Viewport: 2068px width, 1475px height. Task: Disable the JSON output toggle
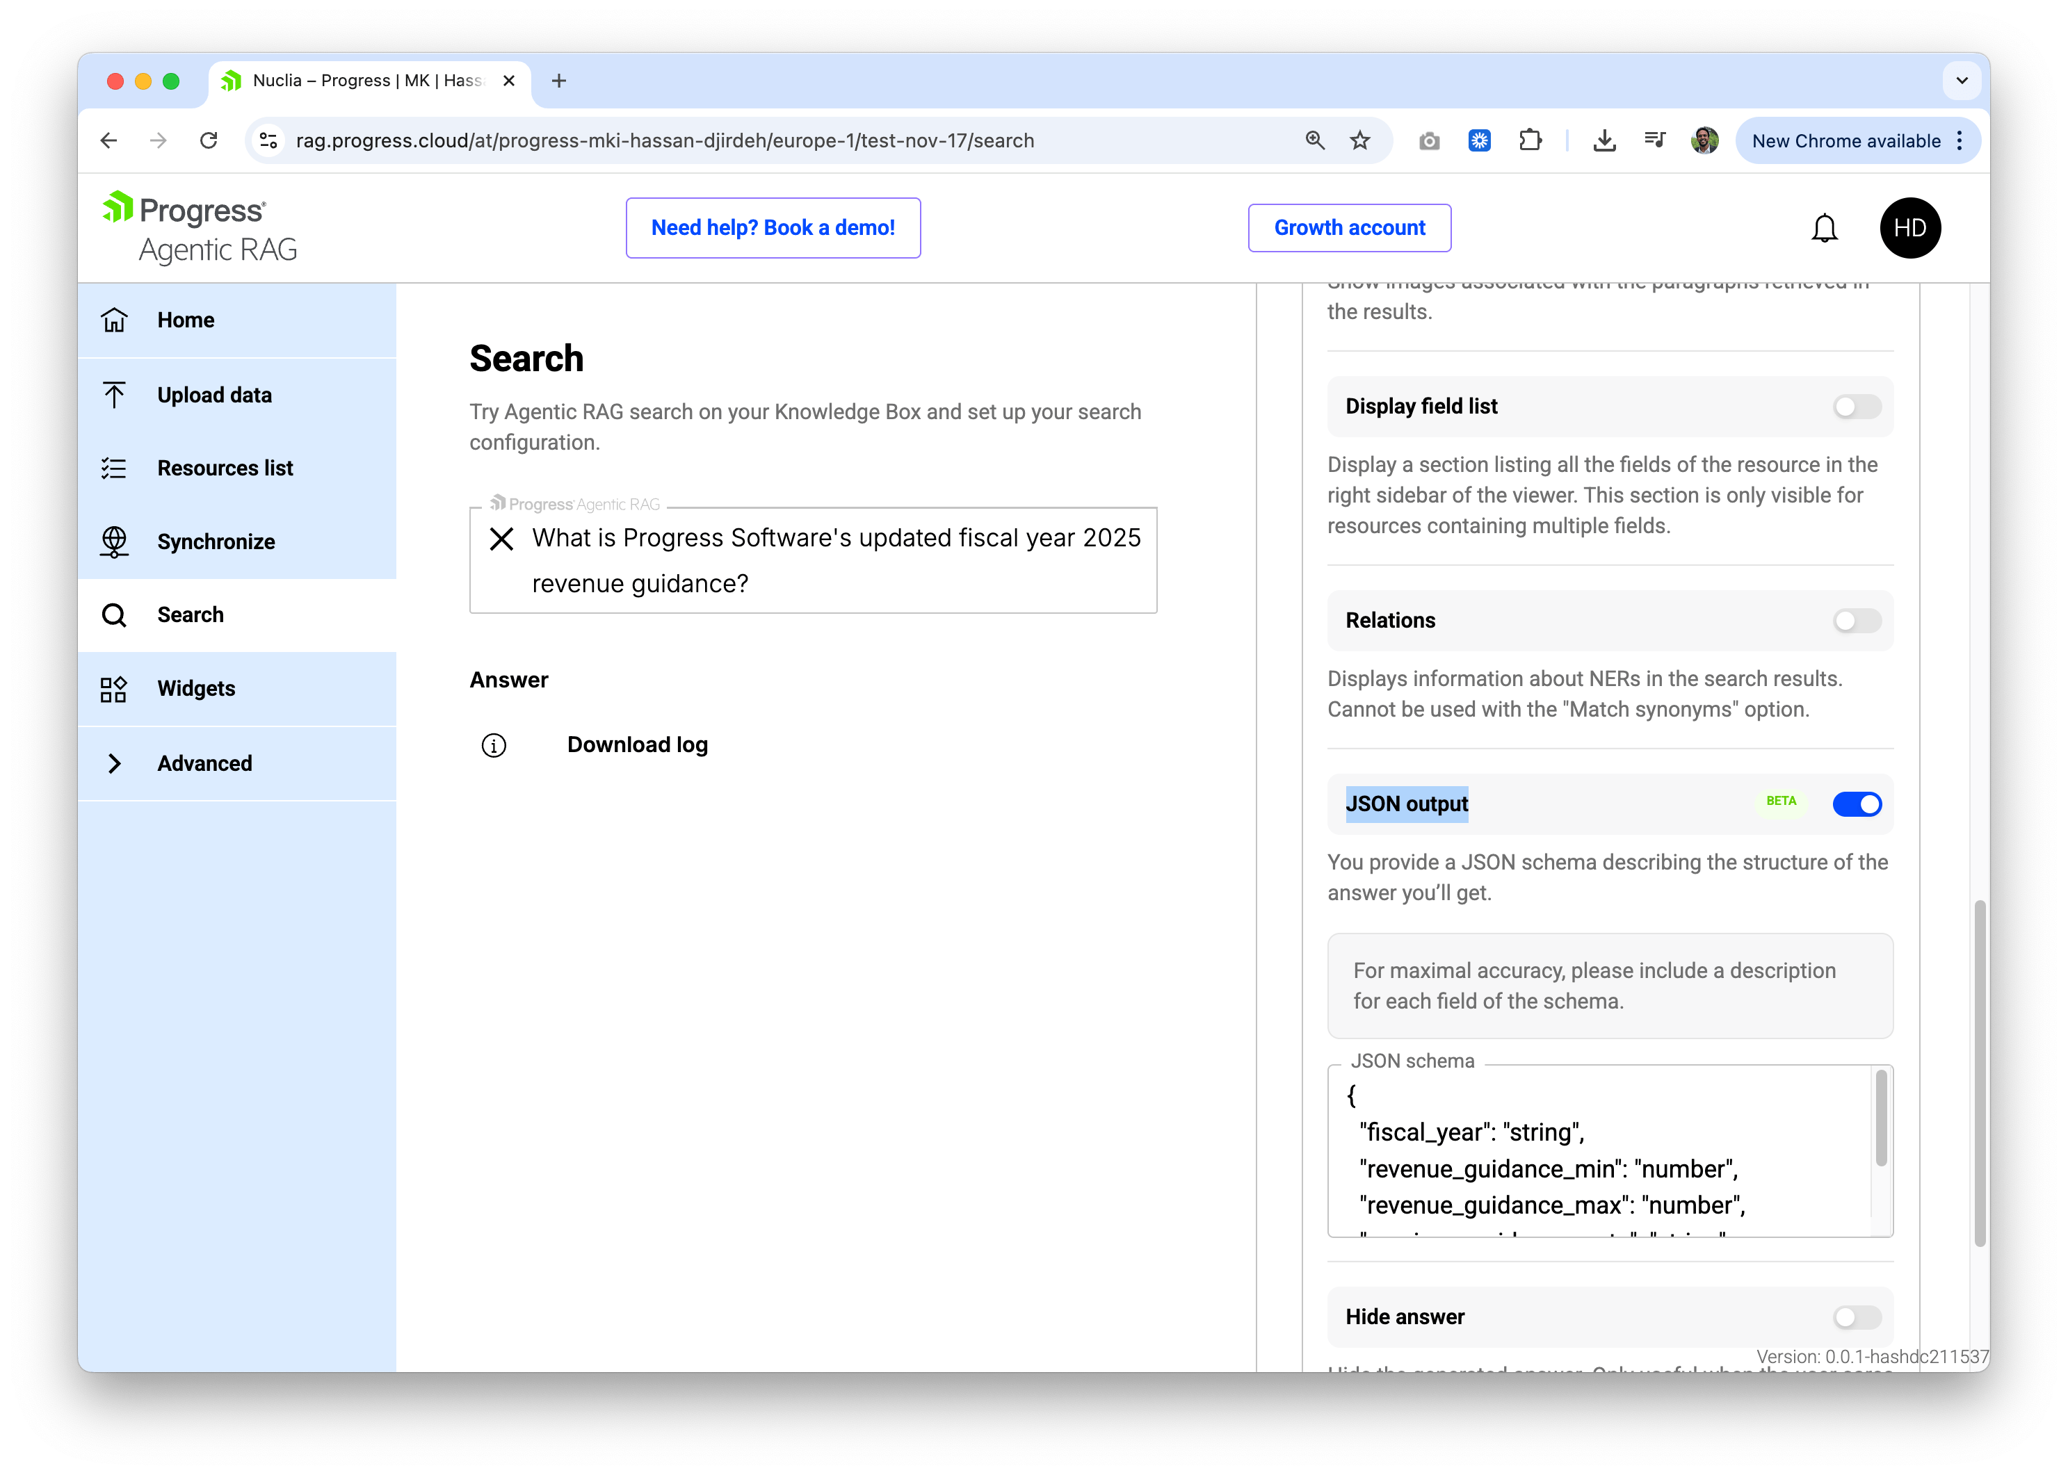tap(1857, 805)
